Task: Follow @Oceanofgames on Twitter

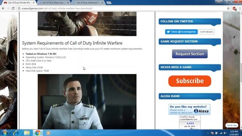Action: [181, 32]
